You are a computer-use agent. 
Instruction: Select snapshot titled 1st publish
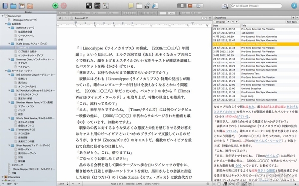coord(256,33)
